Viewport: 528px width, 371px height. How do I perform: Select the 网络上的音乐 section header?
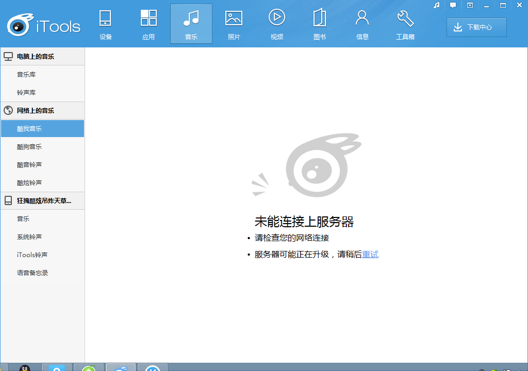[x=43, y=110]
